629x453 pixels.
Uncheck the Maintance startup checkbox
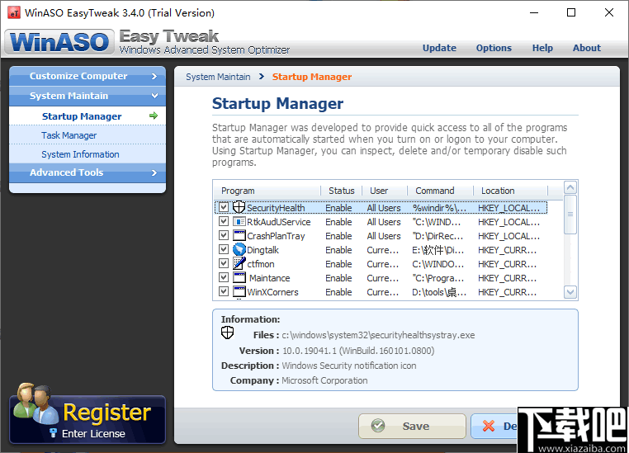pos(224,278)
